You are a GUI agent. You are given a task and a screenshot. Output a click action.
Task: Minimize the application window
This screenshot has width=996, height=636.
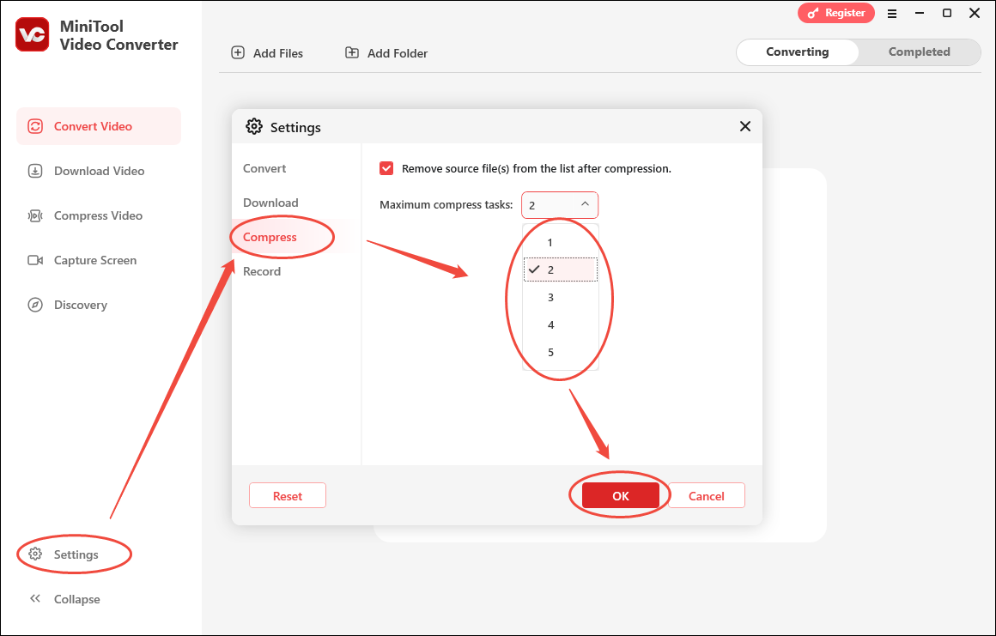point(919,14)
